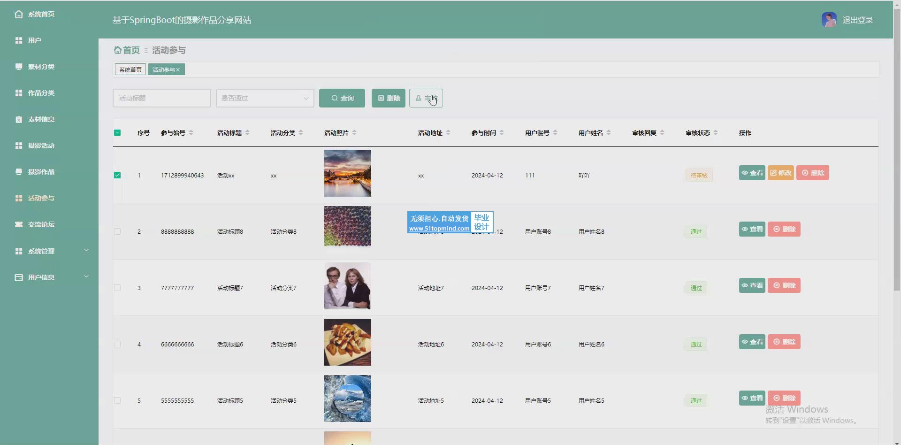Screen dimensions: 901x445
Task: Open the food photo in row 4
Action: pyautogui.click(x=348, y=342)
